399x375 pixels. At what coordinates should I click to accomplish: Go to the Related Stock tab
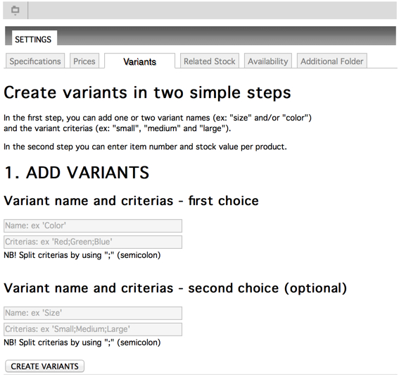click(210, 61)
